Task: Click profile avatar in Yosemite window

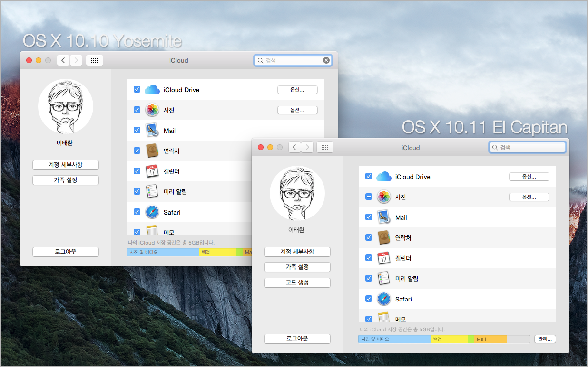Action: tap(65, 106)
